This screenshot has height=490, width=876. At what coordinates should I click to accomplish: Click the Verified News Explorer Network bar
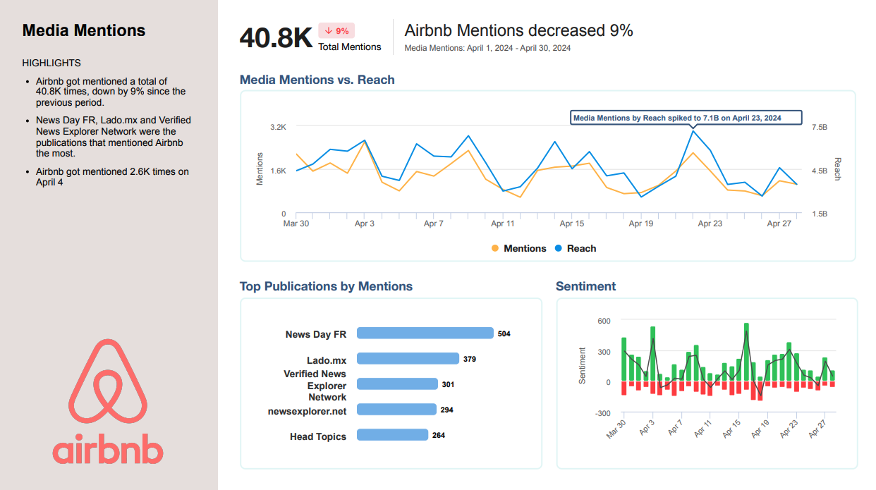coord(397,384)
